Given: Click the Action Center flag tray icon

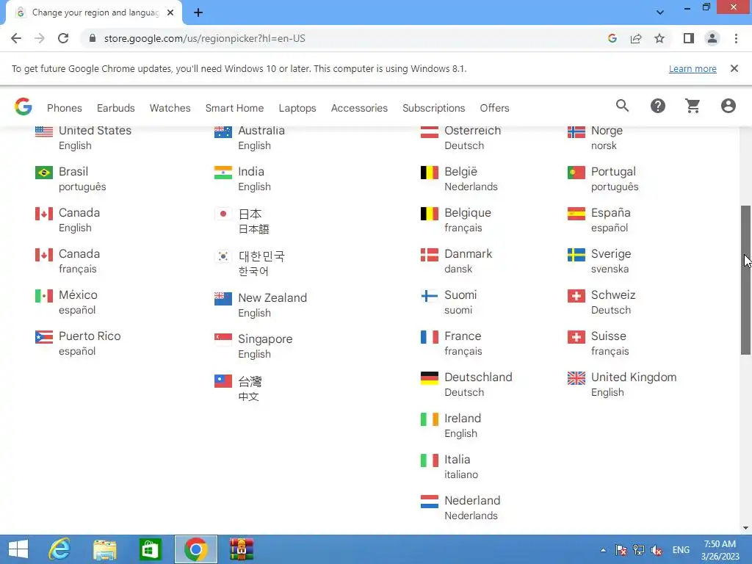Looking at the screenshot, I should (x=621, y=550).
